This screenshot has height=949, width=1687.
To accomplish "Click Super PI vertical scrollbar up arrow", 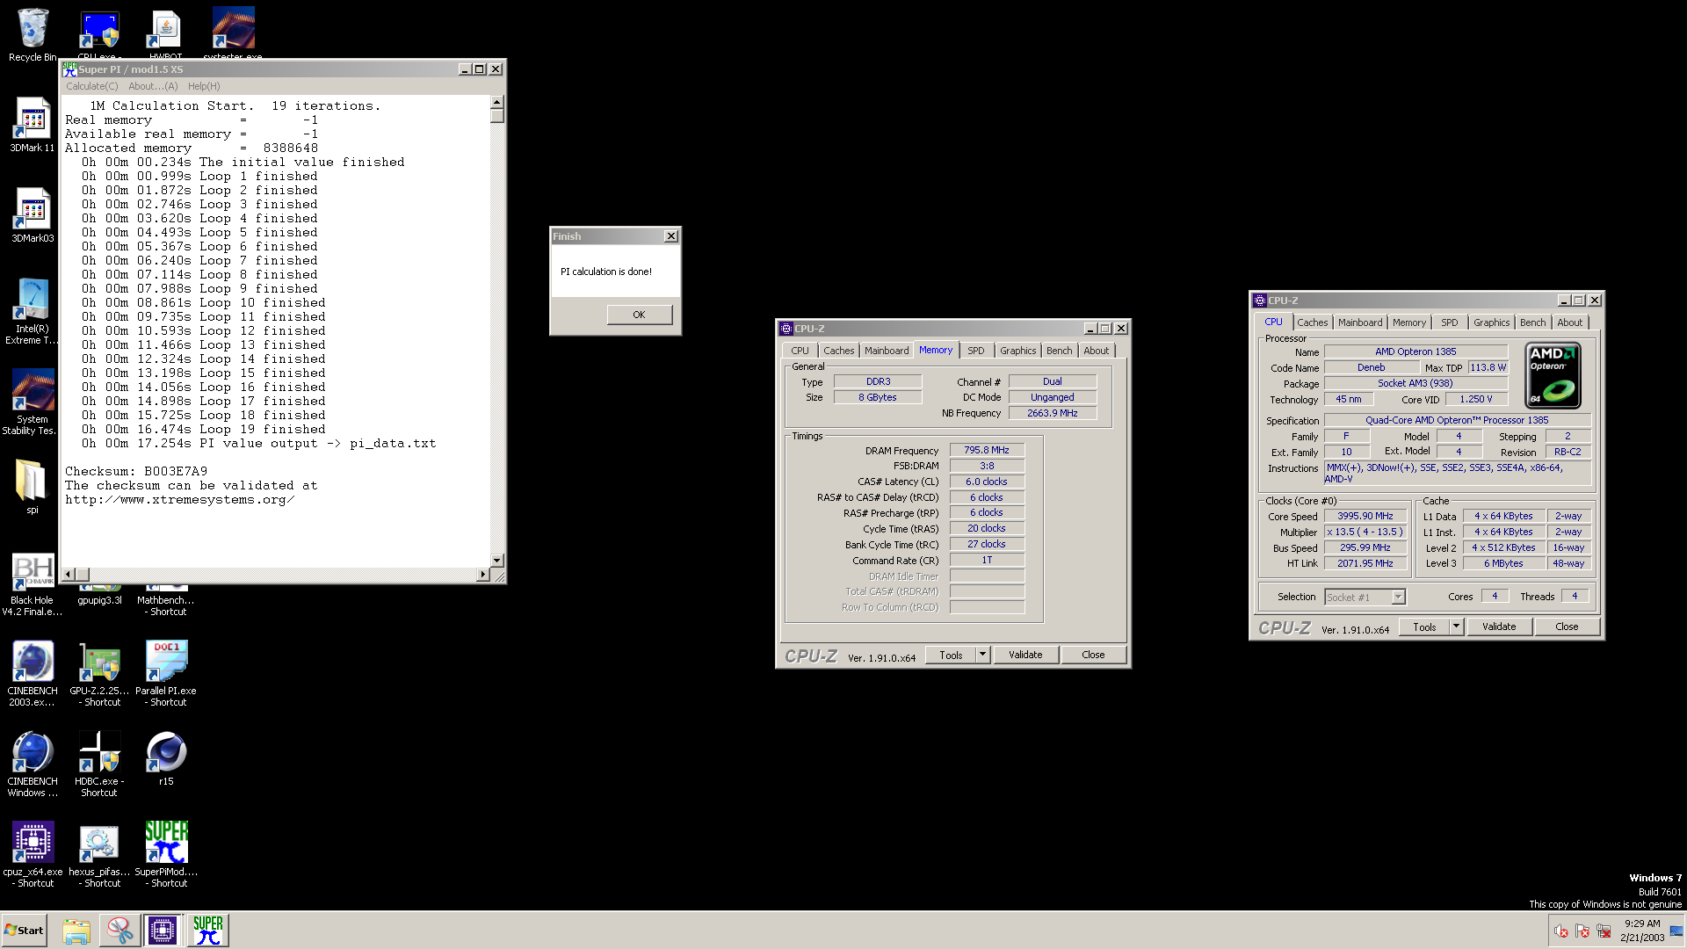I will (x=497, y=102).
